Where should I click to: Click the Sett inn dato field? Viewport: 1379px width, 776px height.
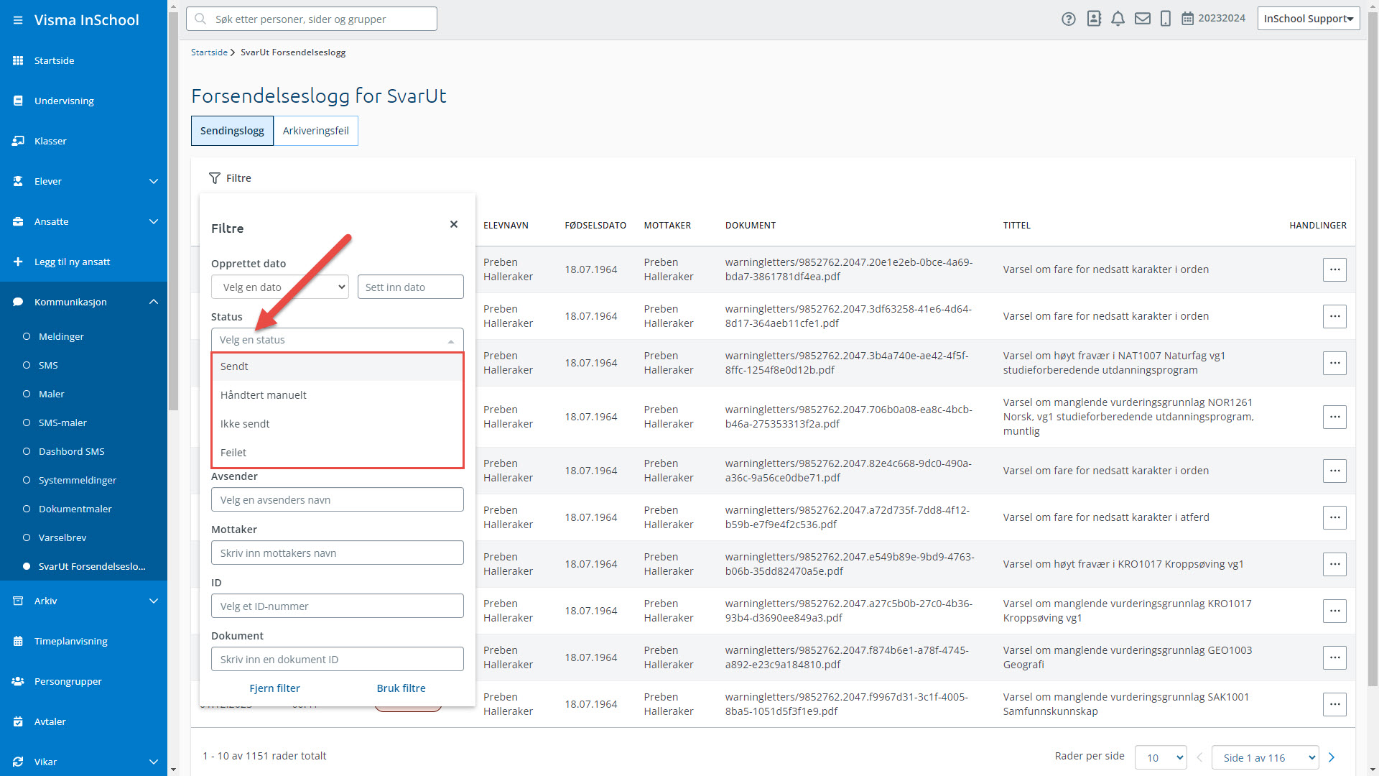pyautogui.click(x=411, y=287)
